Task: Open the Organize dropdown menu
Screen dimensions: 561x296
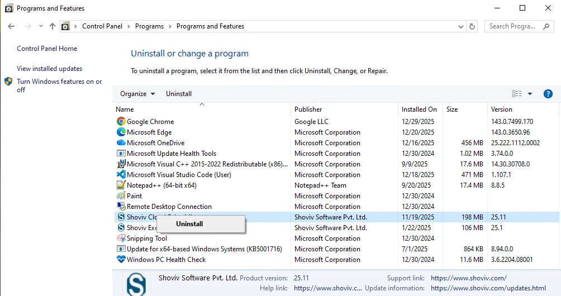Action: pos(137,94)
